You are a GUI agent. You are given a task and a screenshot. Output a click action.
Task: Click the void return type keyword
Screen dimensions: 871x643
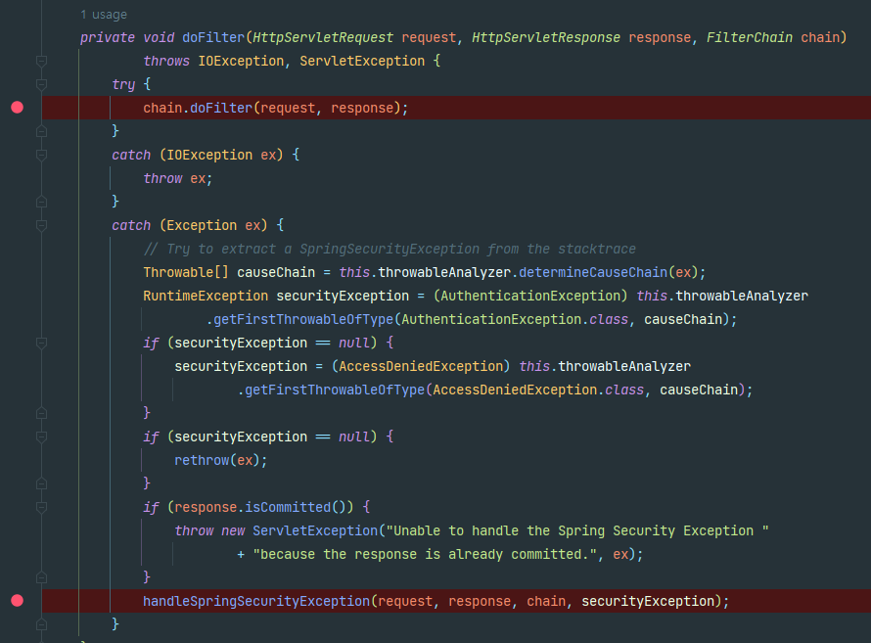pyautogui.click(x=159, y=37)
